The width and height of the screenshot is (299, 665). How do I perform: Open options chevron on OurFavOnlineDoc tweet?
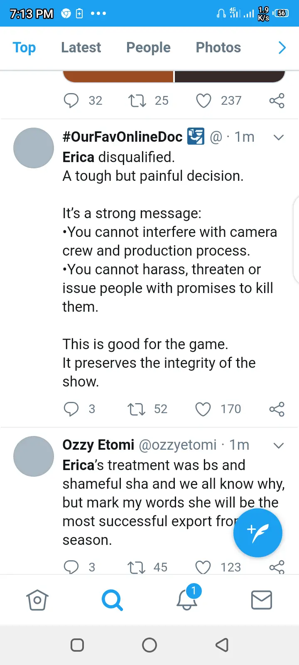click(279, 137)
